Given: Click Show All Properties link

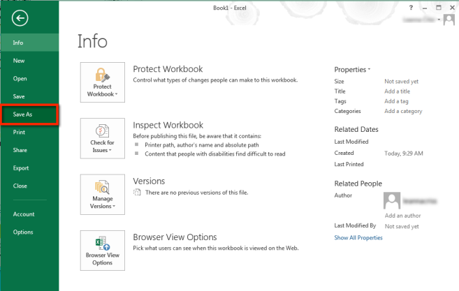Looking at the screenshot, I should tap(358, 237).
